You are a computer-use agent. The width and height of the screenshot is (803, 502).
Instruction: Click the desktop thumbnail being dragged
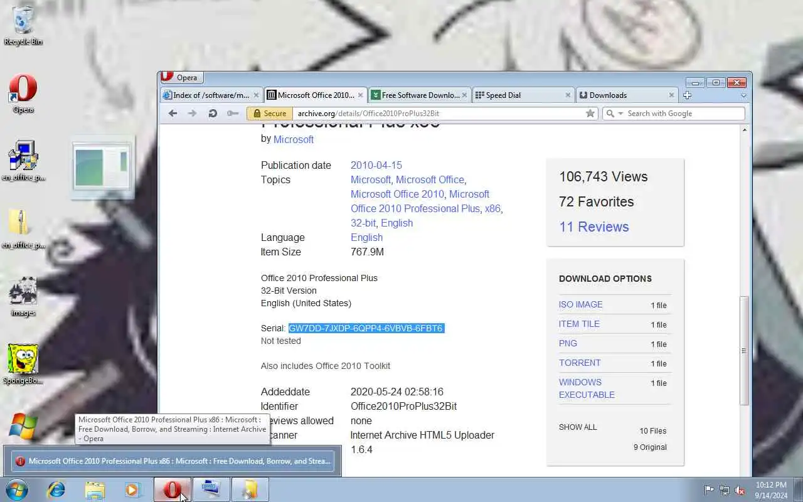tap(102, 167)
